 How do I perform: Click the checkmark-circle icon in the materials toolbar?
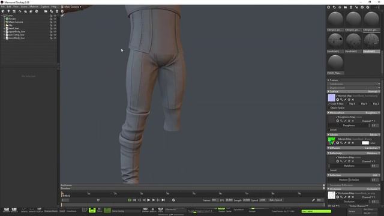362,7
